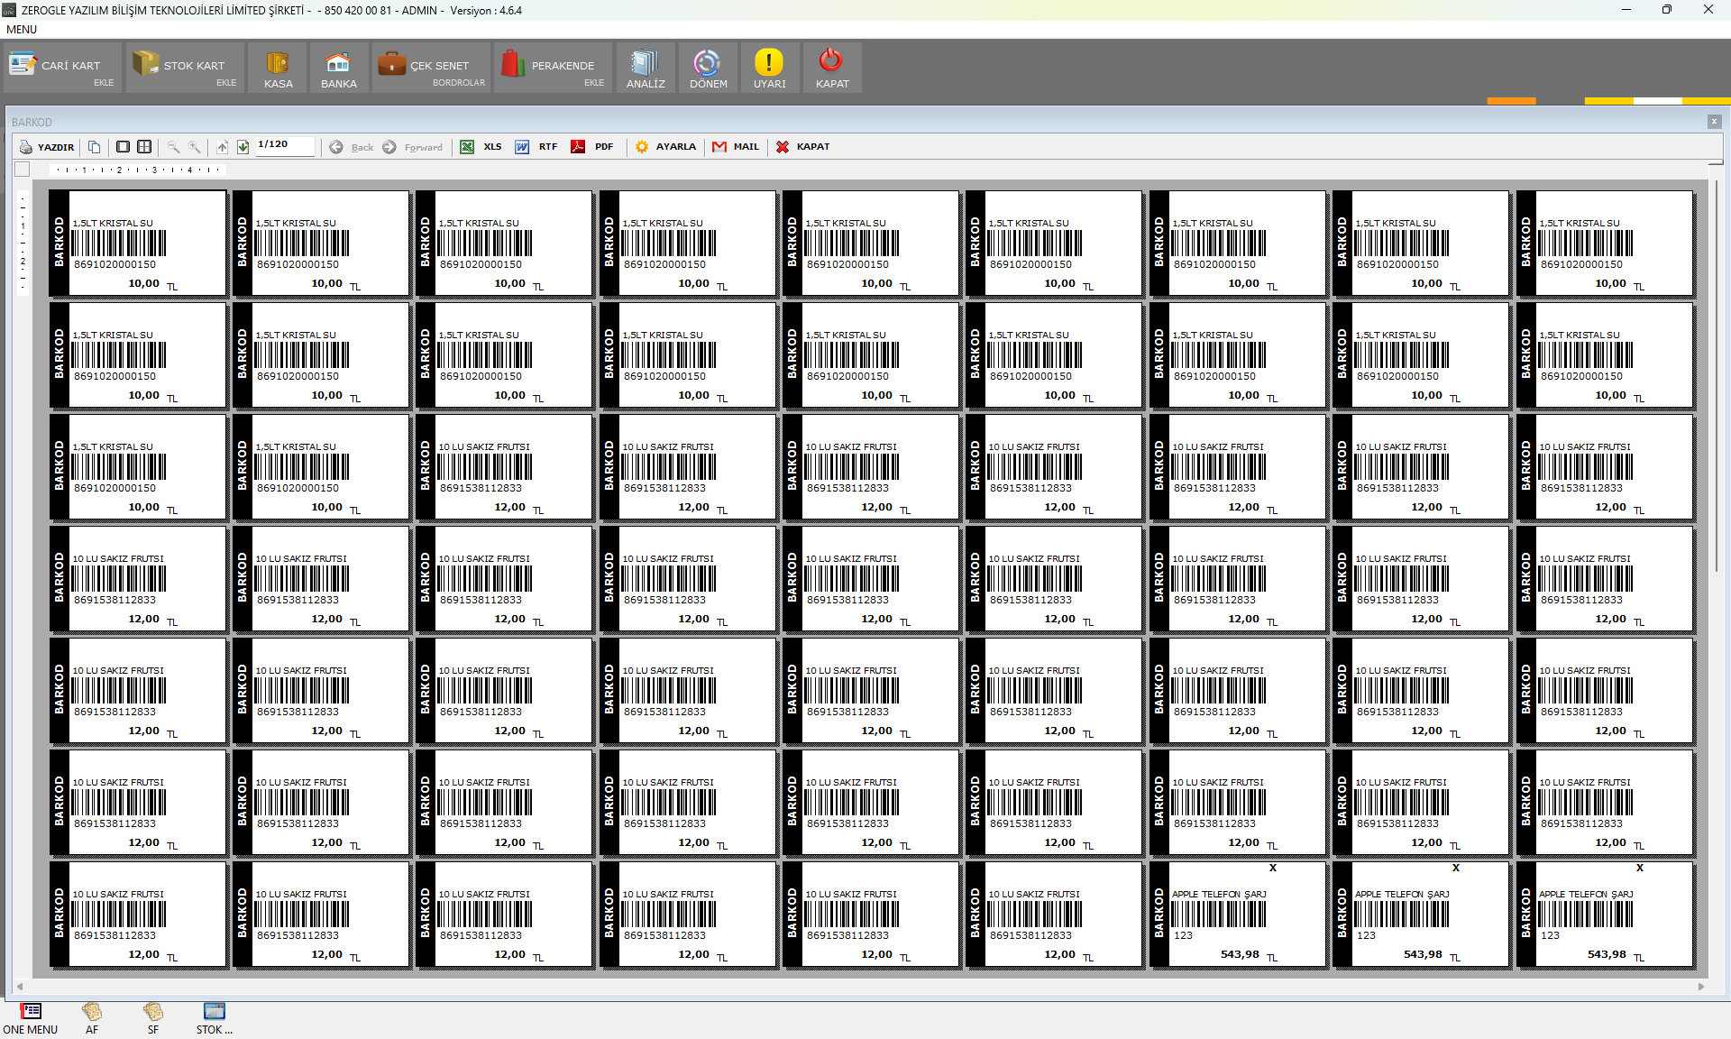Image resolution: width=1731 pixels, height=1039 pixels.
Task: Close the preview with red X KAPAT
Action: (802, 147)
